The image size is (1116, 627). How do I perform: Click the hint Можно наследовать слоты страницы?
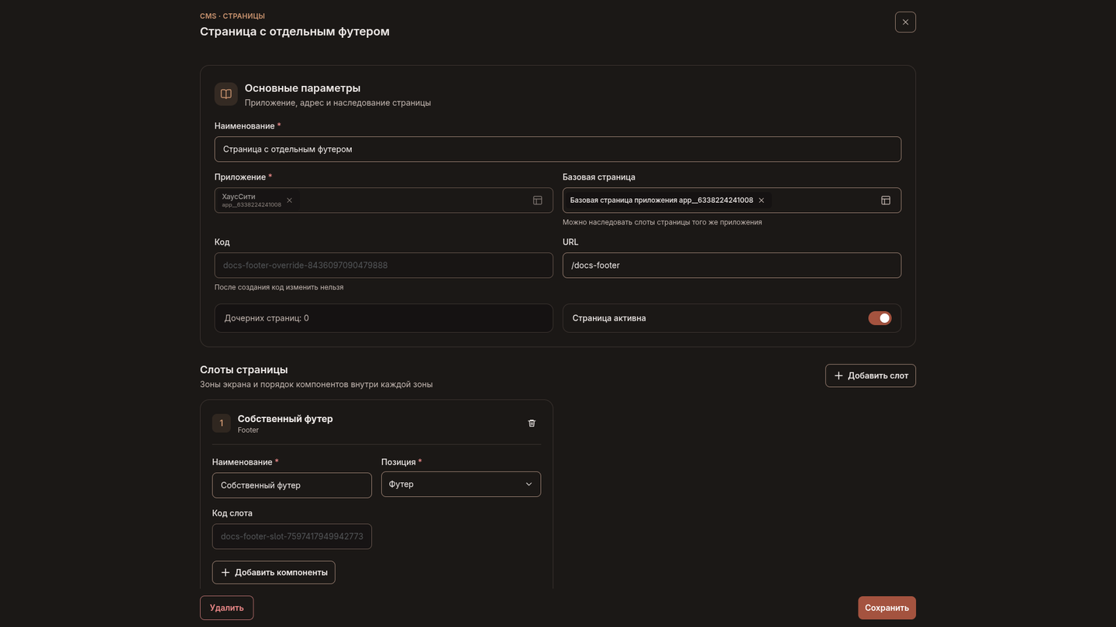(x=662, y=222)
